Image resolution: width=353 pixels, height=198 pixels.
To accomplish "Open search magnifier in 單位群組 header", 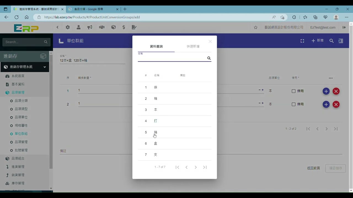I will (331, 41).
